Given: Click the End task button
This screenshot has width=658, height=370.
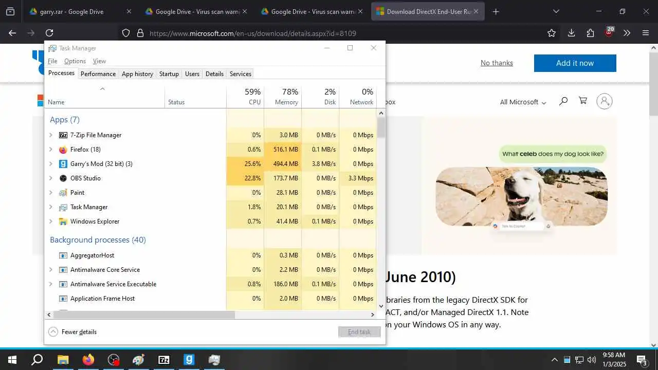Looking at the screenshot, I should pos(359,332).
